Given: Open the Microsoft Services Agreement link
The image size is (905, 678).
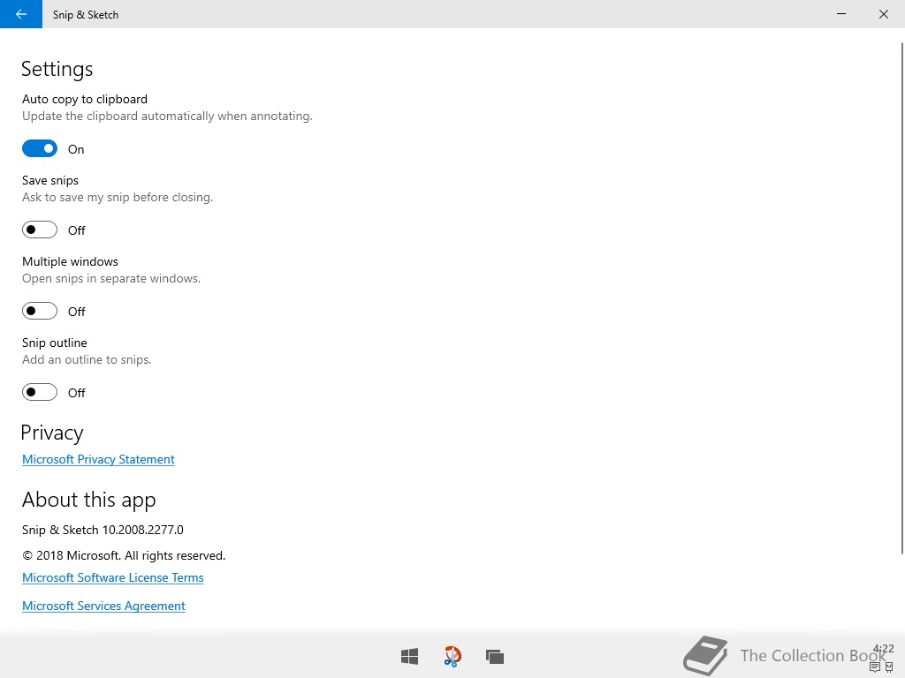Looking at the screenshot, I should click(103, 606).
